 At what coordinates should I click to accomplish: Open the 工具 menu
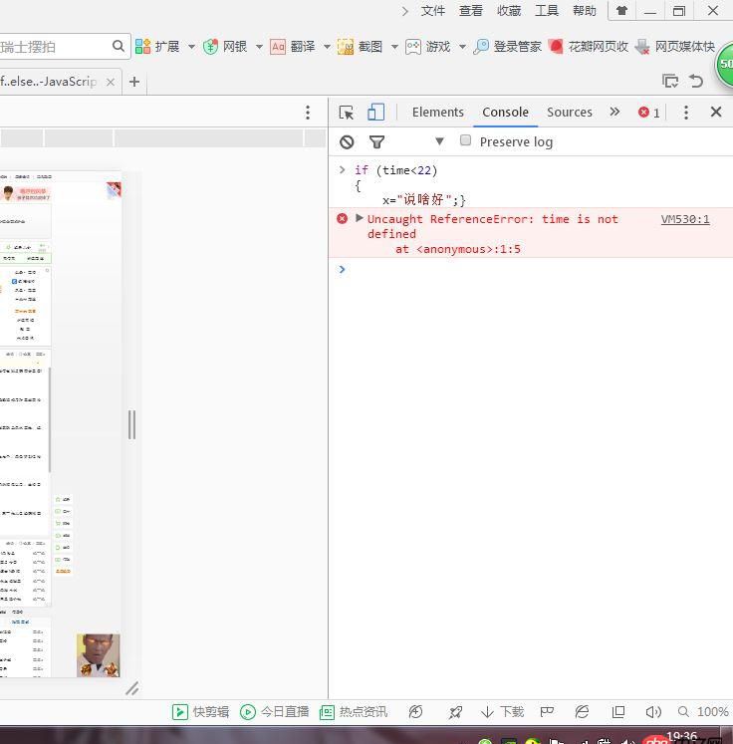(x=547, y=11)
